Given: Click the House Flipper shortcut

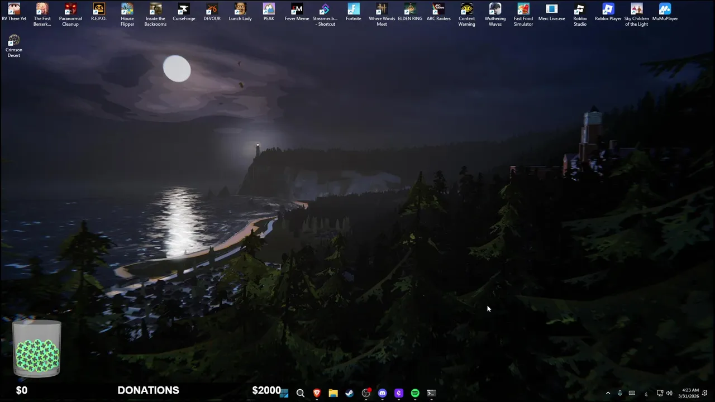Looking at the screenshot, I should [127, 15].
